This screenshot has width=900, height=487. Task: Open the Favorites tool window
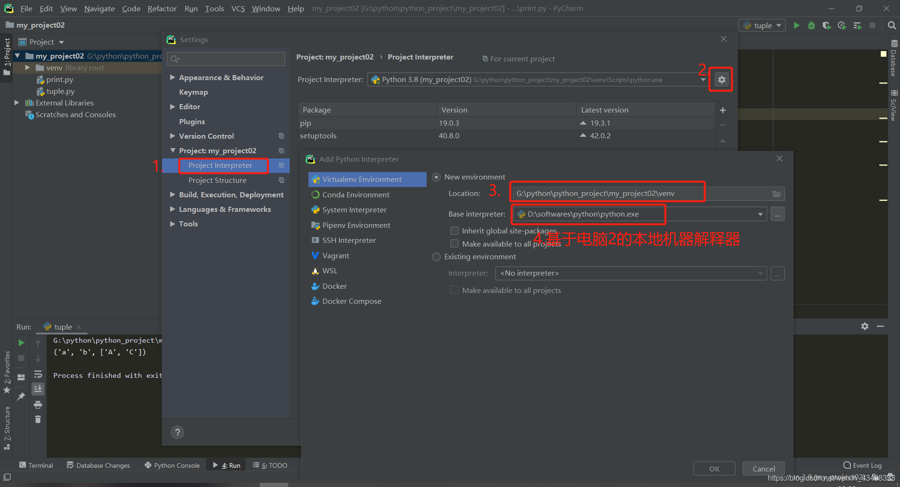tap(7, 372)
